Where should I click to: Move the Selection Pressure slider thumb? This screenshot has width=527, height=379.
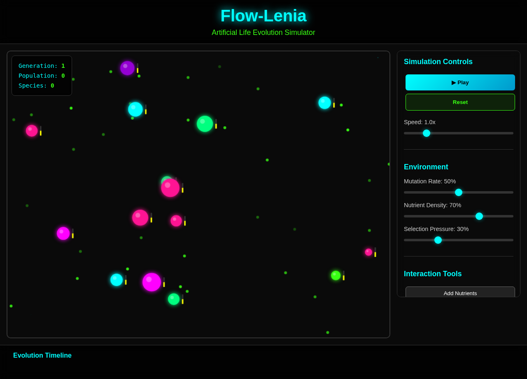click(x=438, y=240)
